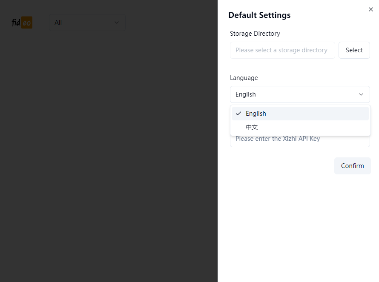Confirm the default settings
Viewport: 379px width, 282px height.
pos(353,166)
